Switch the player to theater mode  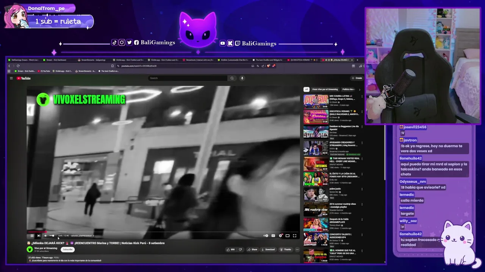[x=288, y=236]
